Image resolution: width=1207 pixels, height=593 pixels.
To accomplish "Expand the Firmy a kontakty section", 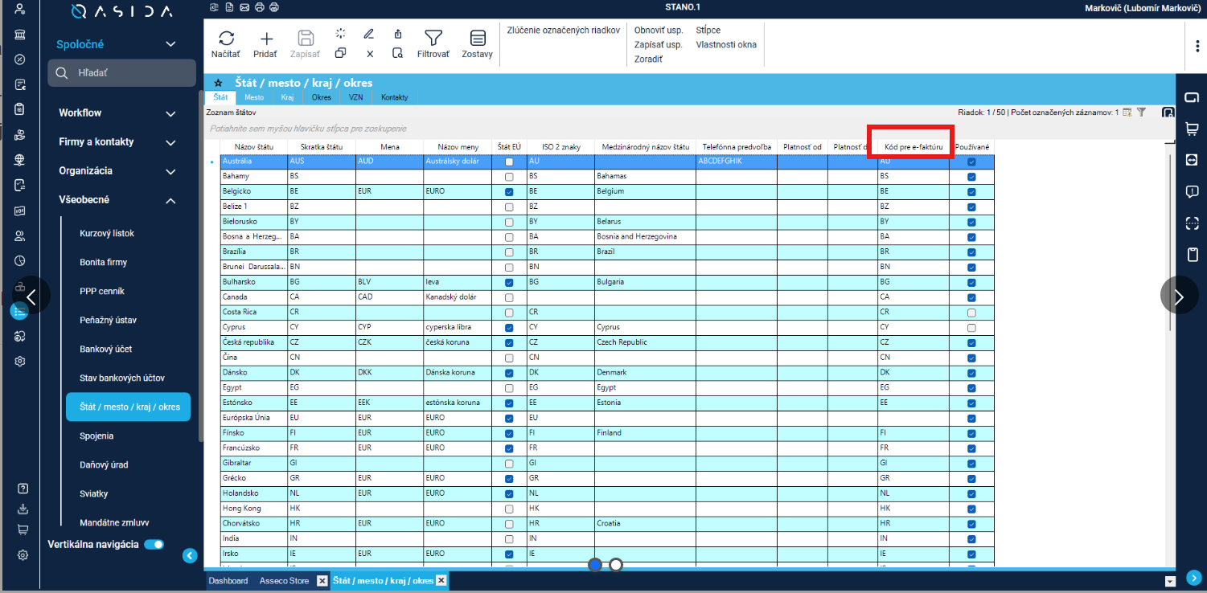I will [117, 142].
